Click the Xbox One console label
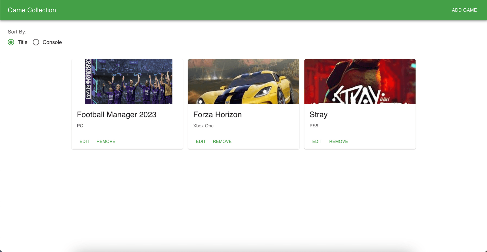The image size is (487, 252). (x=203, y=126)
